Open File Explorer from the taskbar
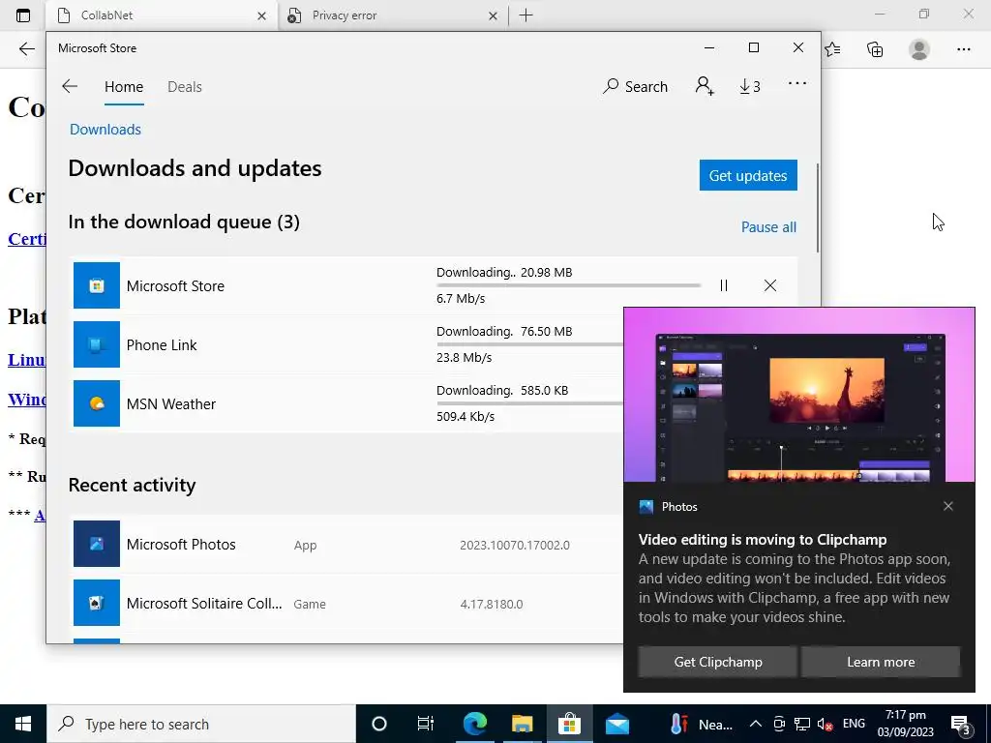991x743 pixels. (522, 724)
